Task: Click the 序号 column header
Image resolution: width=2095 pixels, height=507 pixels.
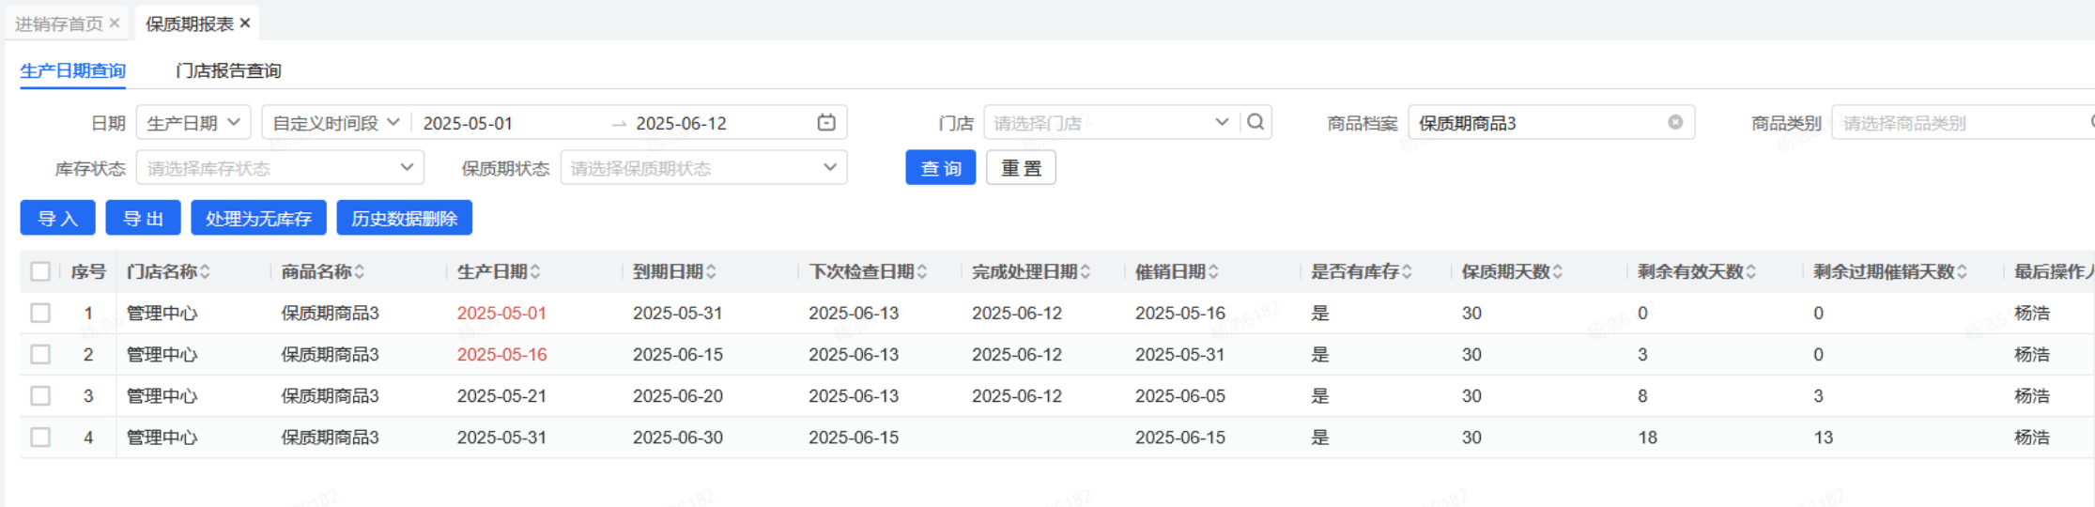Action: coord(88,271)
